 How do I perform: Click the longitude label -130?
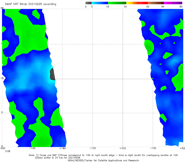pyautogui.click(x=123, y=148)
